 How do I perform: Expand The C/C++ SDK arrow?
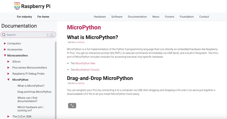point(8,116)
